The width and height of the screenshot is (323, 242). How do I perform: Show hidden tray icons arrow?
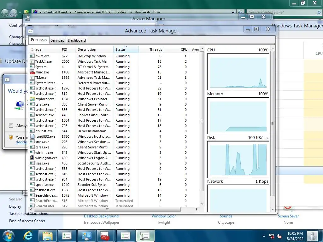[264, 236]
